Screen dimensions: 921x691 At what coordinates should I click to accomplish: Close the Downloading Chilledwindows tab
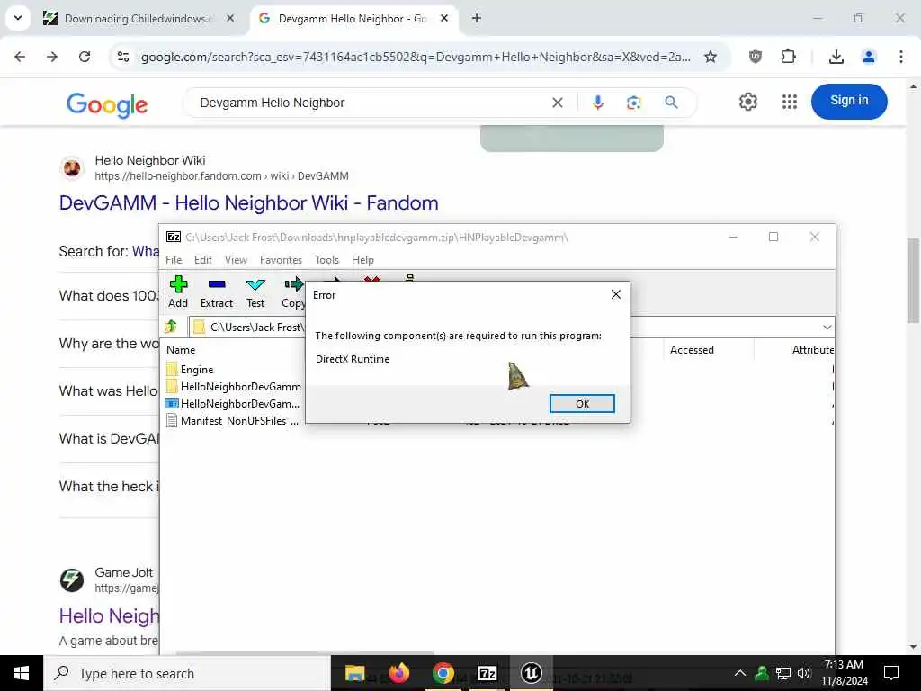click(x=230, y=19)
